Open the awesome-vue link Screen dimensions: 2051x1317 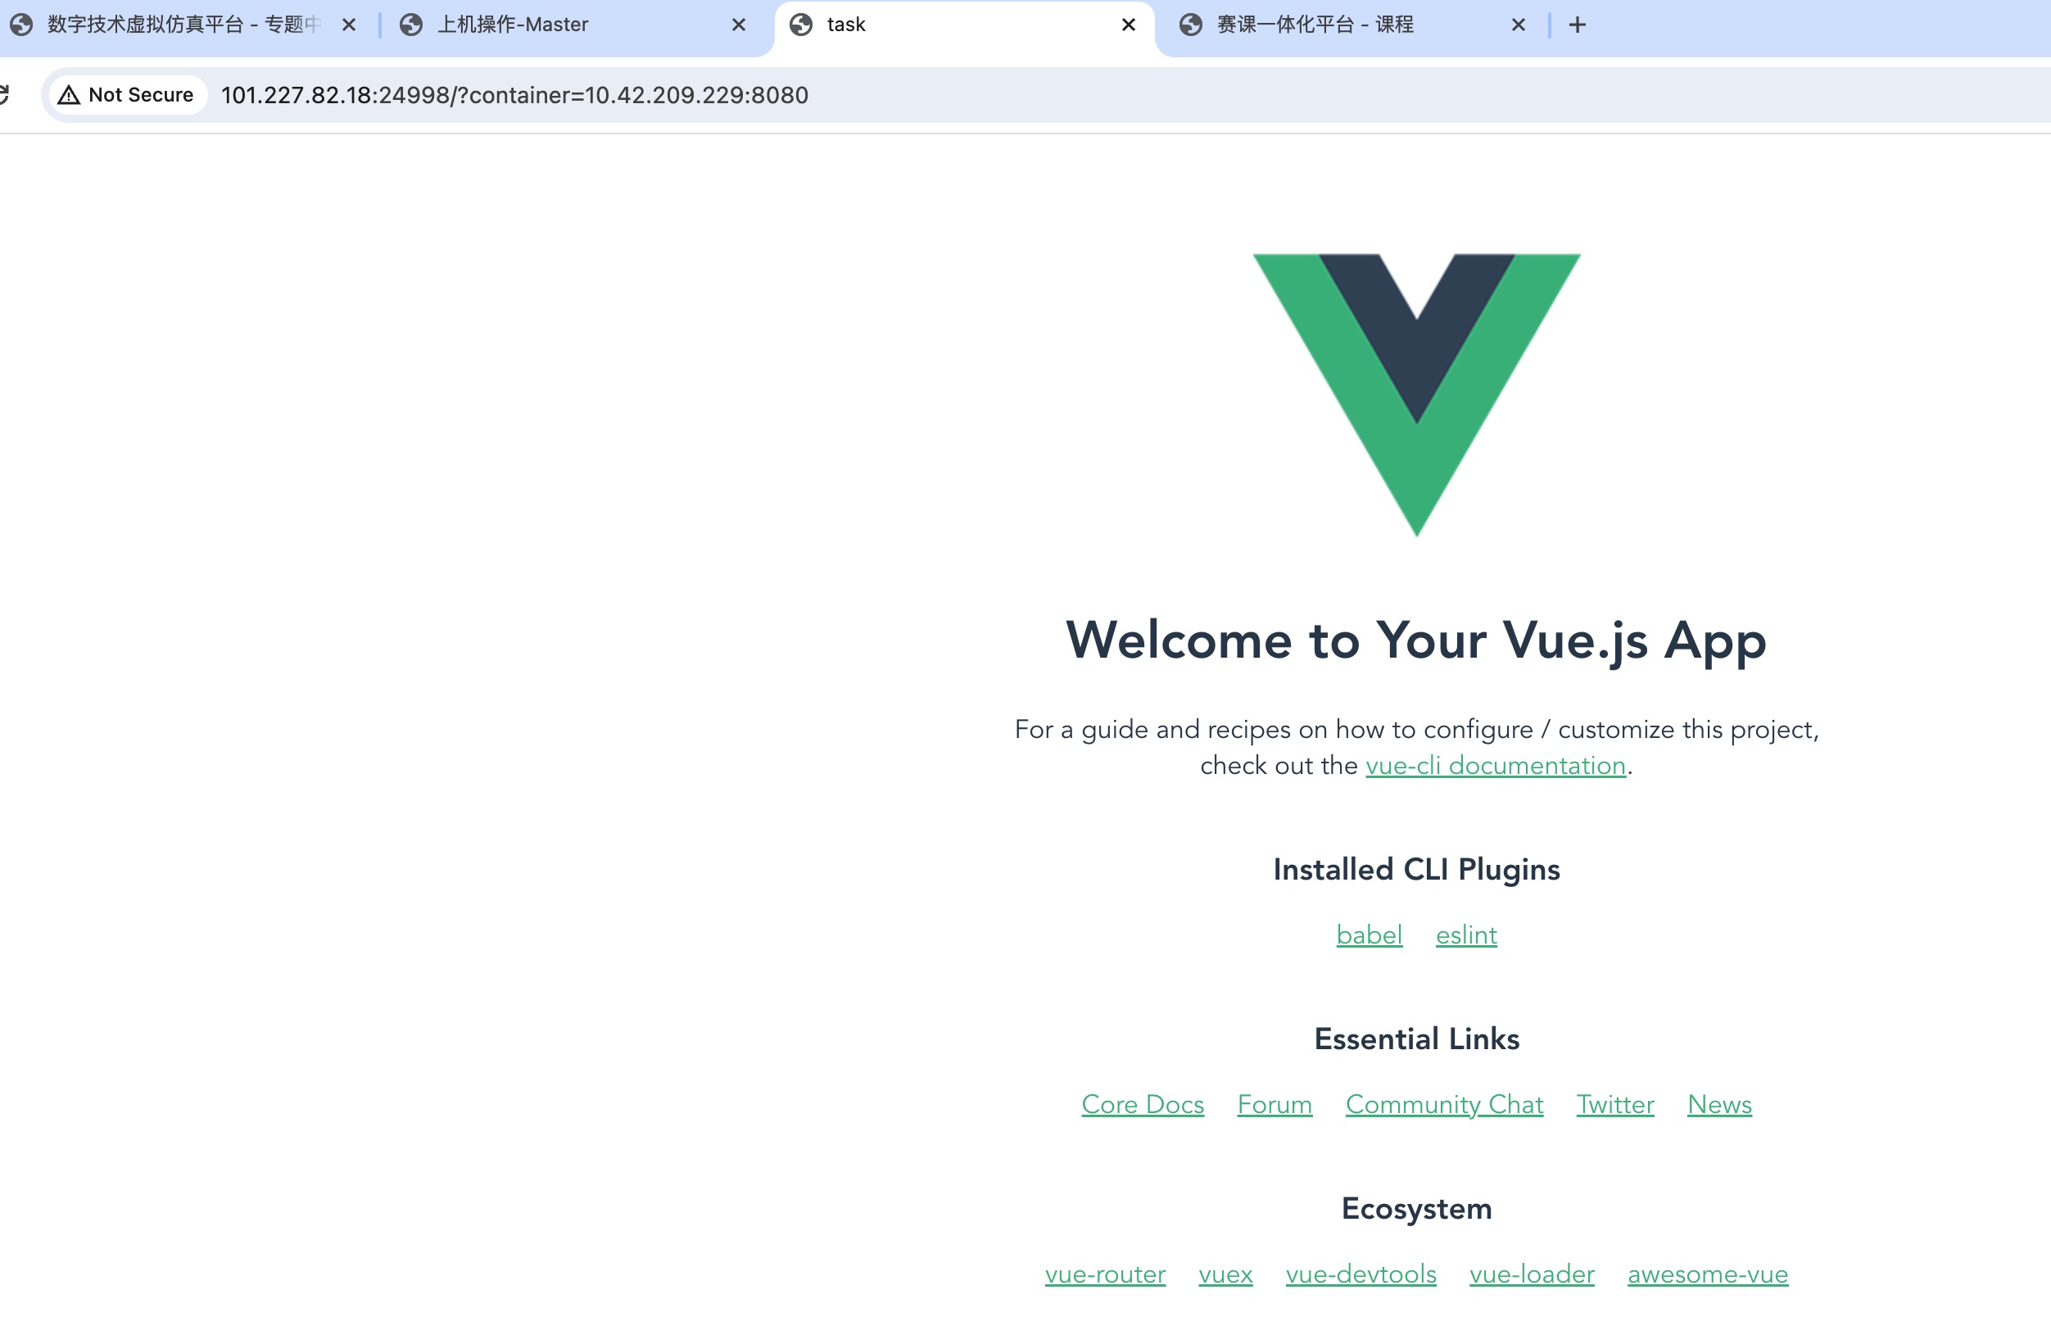[1707, 1274]
